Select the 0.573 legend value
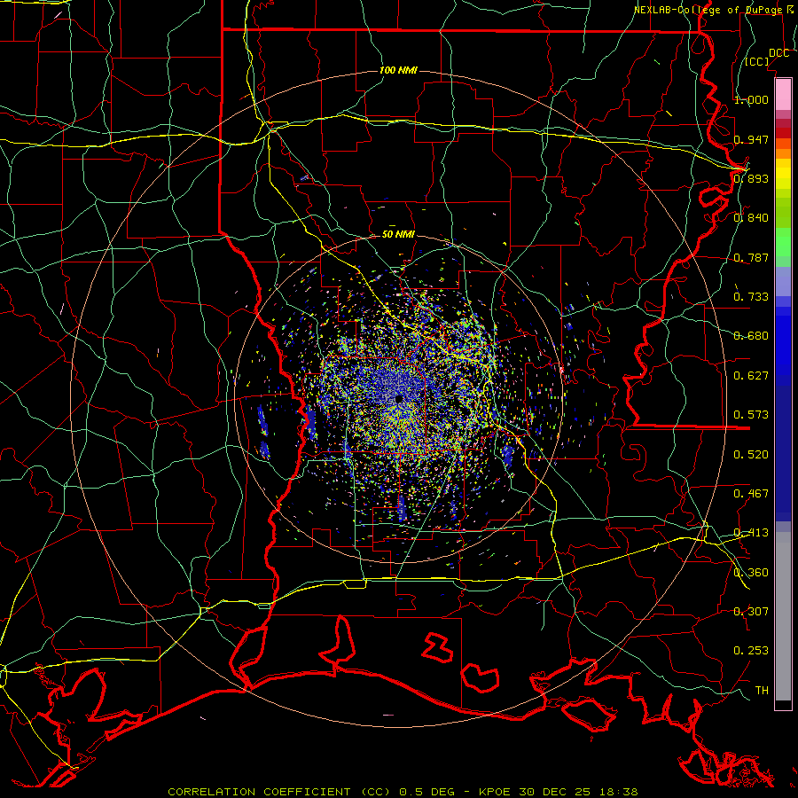Screen dimensions: 798x798 click(x=751, y=414)
